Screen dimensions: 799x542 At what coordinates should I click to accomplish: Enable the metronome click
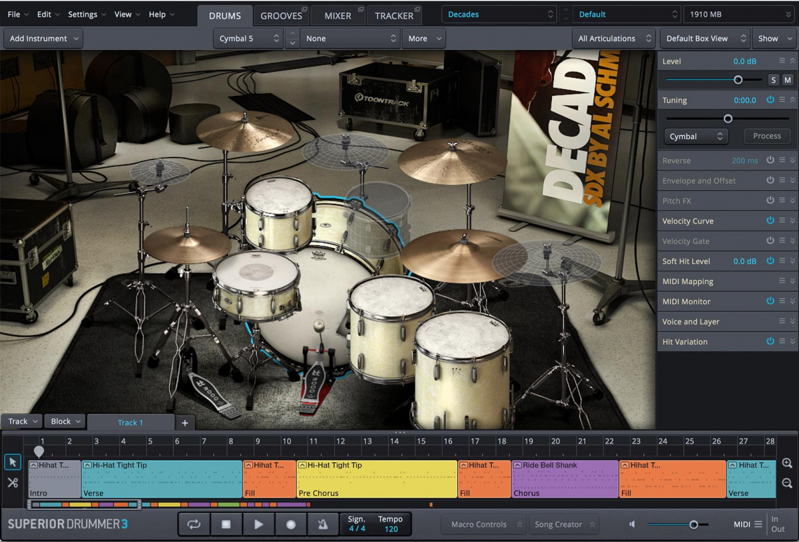[x=322, y=524]
